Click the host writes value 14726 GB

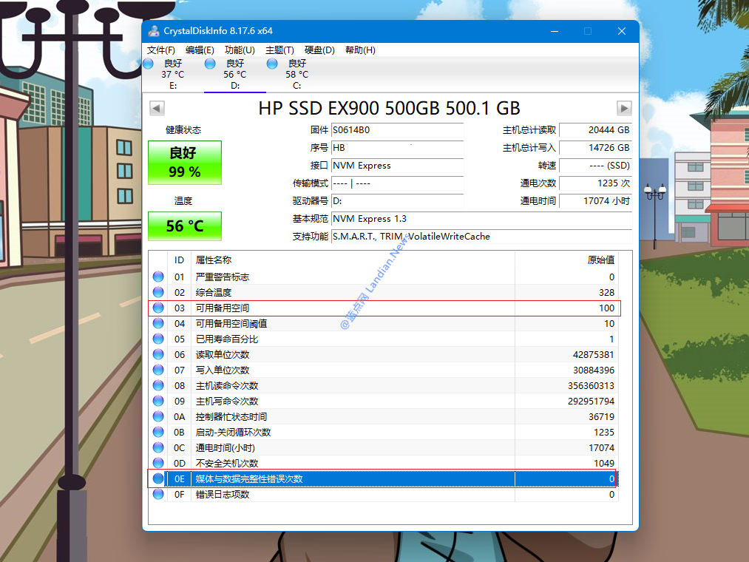[x=596, y=148]
